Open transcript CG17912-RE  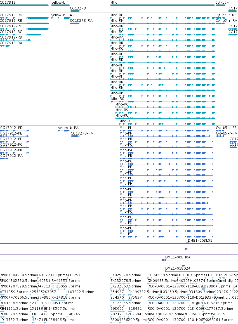pyautogui.click(x=11, y=21)
